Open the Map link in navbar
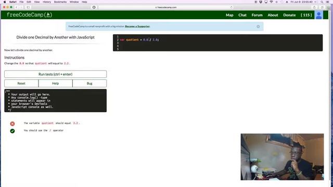 point(229,15)
